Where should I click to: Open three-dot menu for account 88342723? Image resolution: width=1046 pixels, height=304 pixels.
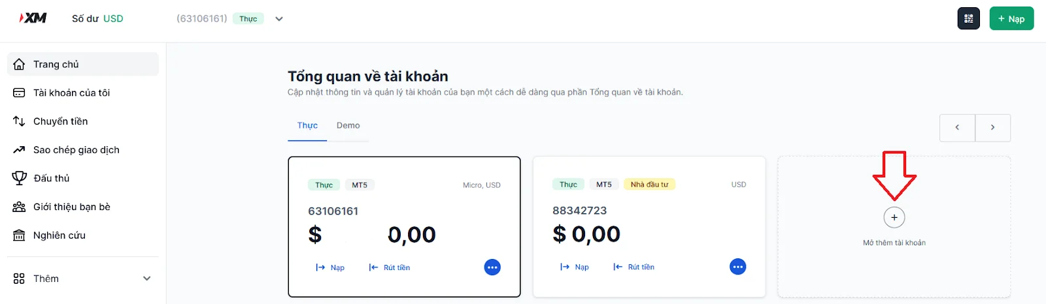(737, 267)
